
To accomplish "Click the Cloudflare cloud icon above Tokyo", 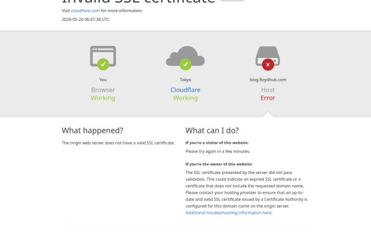I will pyautogui.click(x=185, y=58).
